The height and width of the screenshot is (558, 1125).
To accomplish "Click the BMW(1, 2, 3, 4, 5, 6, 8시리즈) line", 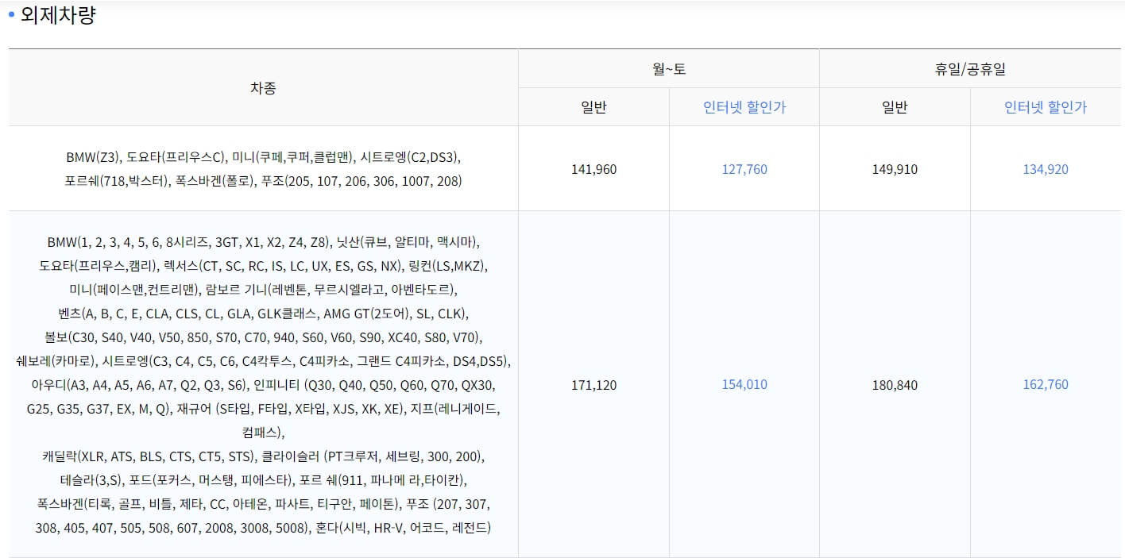I will click(263, 241).
